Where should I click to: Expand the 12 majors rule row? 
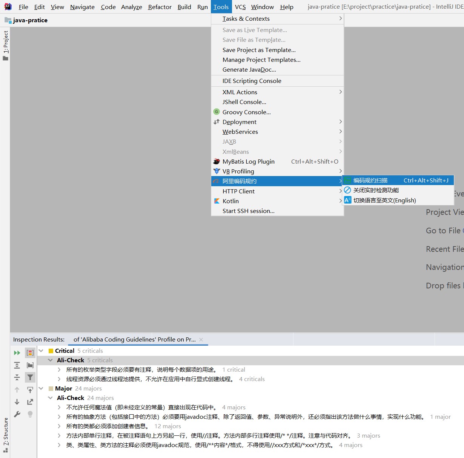pyautogui.click(x=59, y=426)
